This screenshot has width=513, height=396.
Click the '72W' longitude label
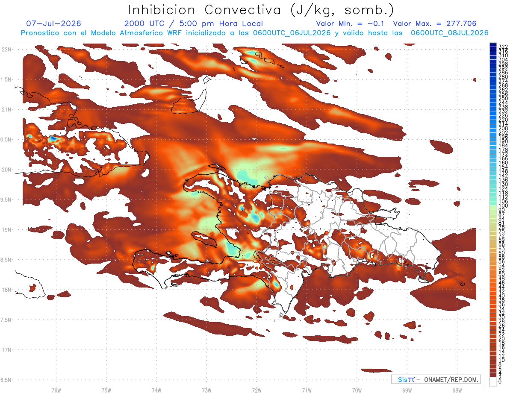coord(256,390)
